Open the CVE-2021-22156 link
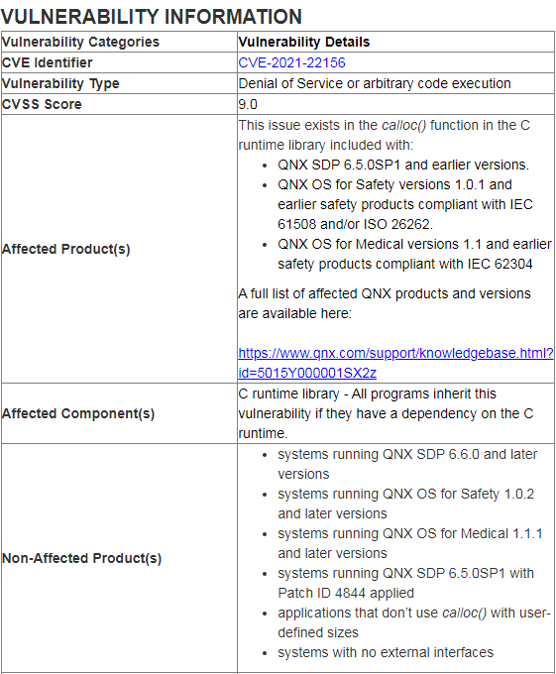This screenshot has height=674, width=556. (x=291, y=62)
